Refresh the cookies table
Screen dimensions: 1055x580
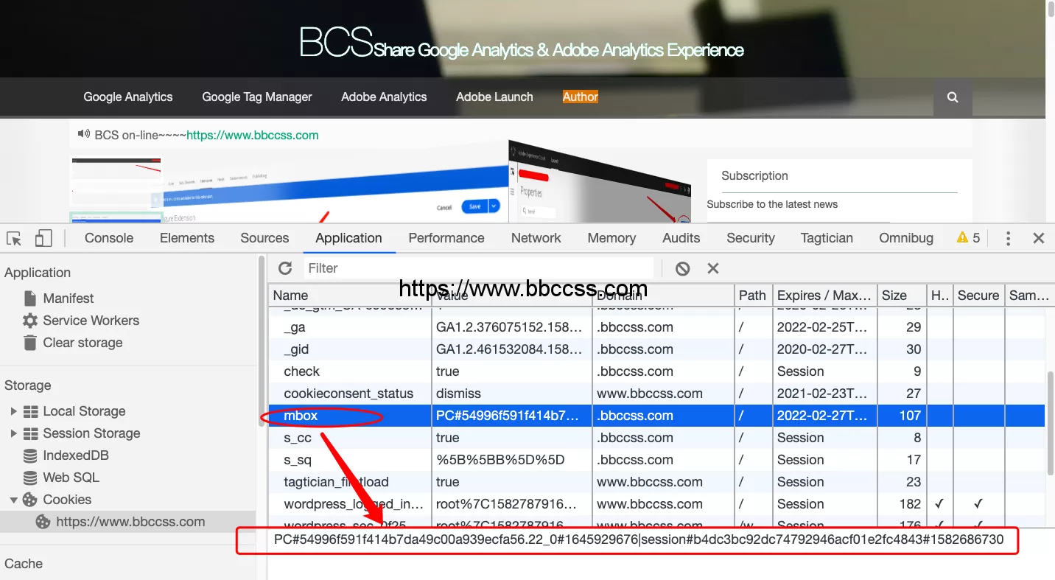tap(285, 268)
